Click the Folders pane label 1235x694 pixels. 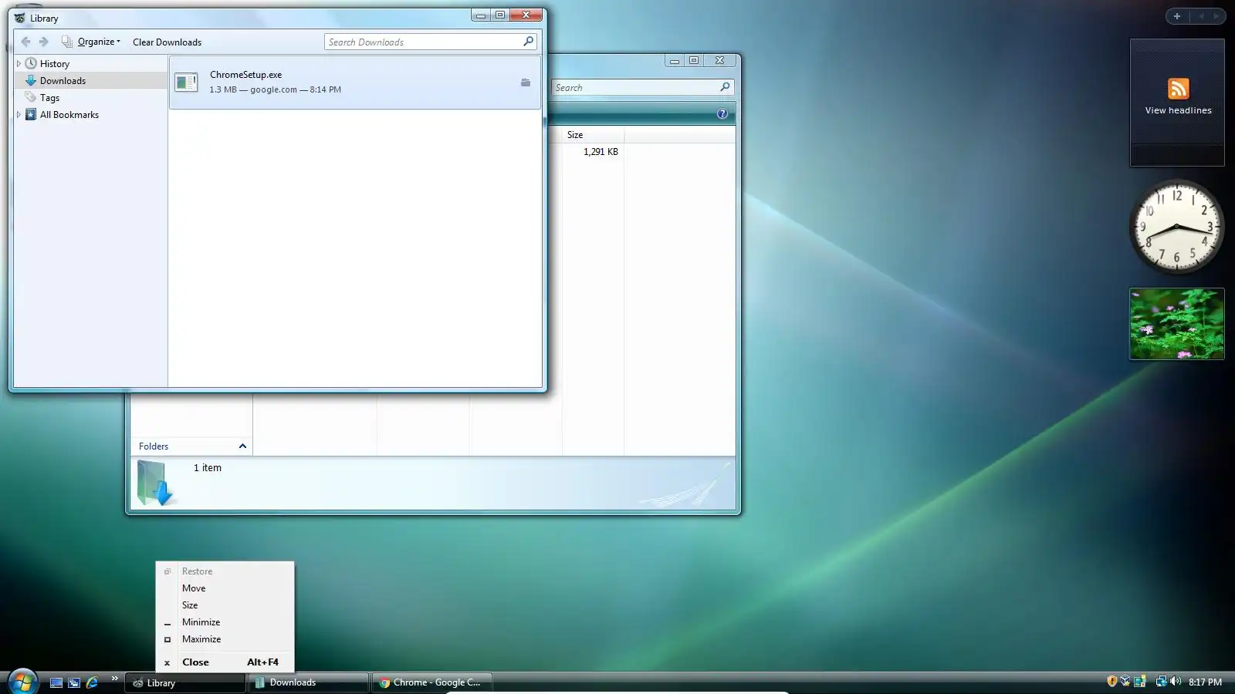pos(154,446)
